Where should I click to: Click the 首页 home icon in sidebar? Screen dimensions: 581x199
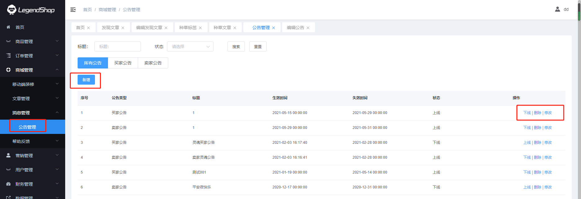coord(8,27)
